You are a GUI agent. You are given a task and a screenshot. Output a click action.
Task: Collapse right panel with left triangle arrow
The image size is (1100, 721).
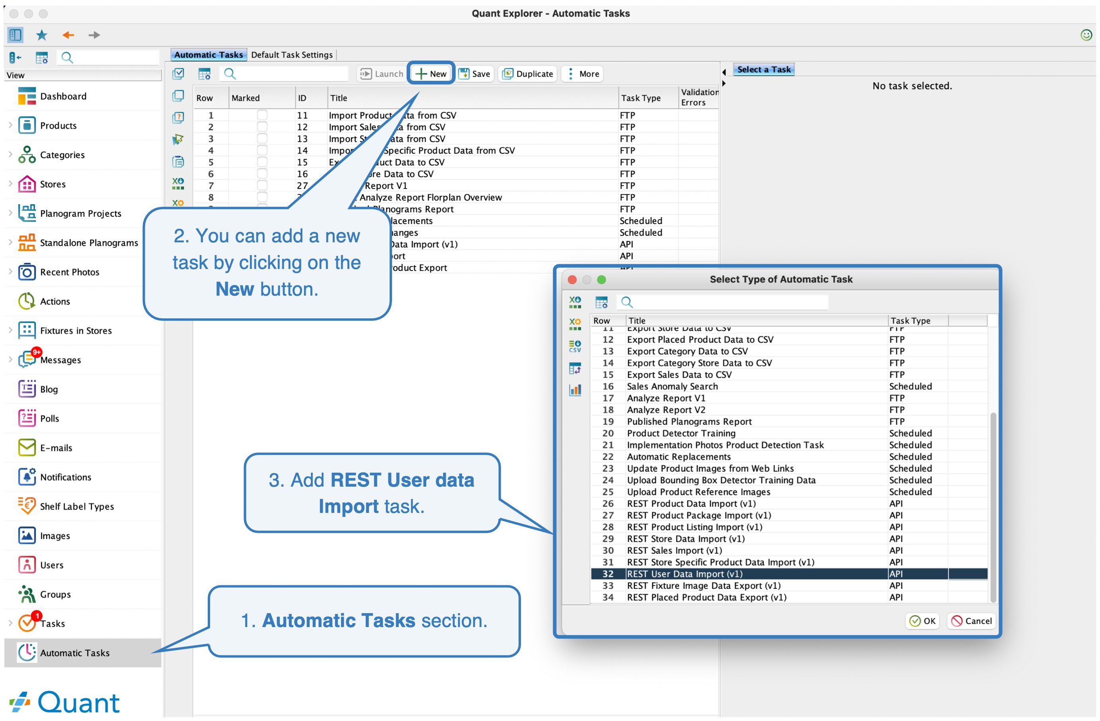pyautogui.click(x=724, y=72)
